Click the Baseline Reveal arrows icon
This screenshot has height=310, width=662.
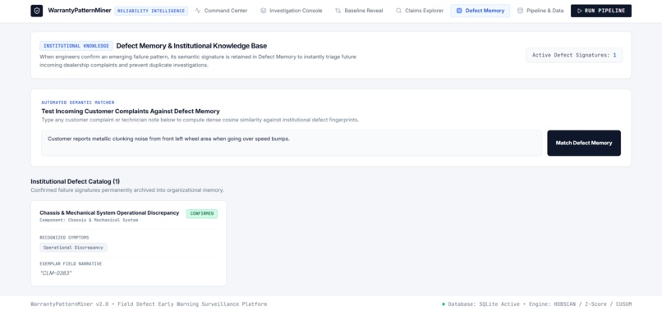[x=338, y=11]
